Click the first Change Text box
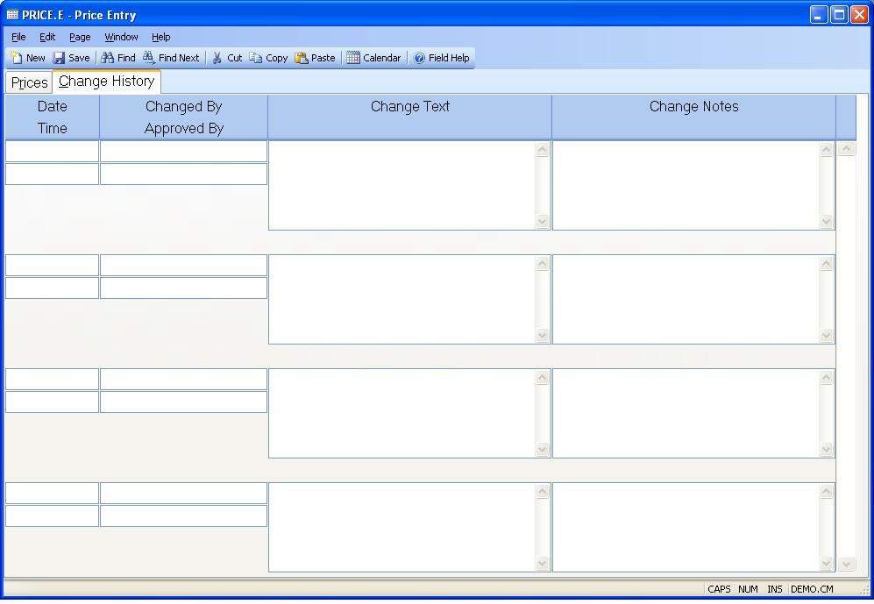 point(401,185)
